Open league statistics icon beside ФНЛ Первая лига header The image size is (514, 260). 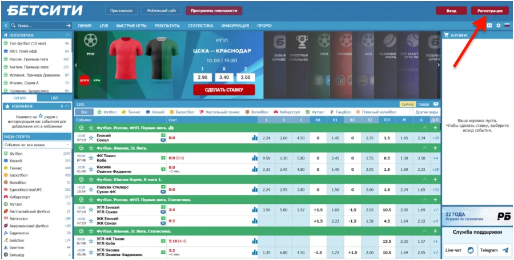click(x=171, y=128)
